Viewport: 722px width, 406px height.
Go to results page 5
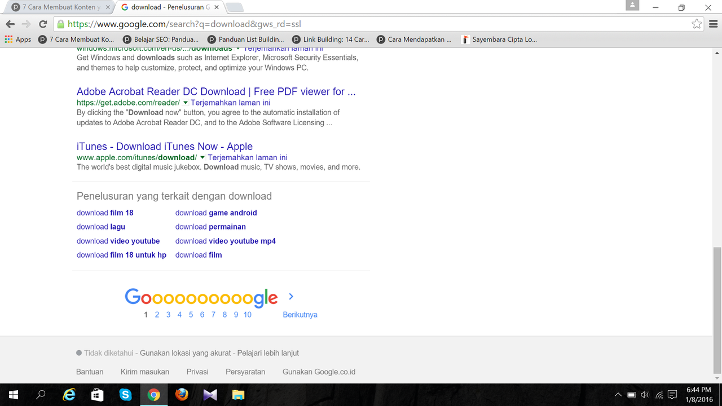(x=191, y=315)
